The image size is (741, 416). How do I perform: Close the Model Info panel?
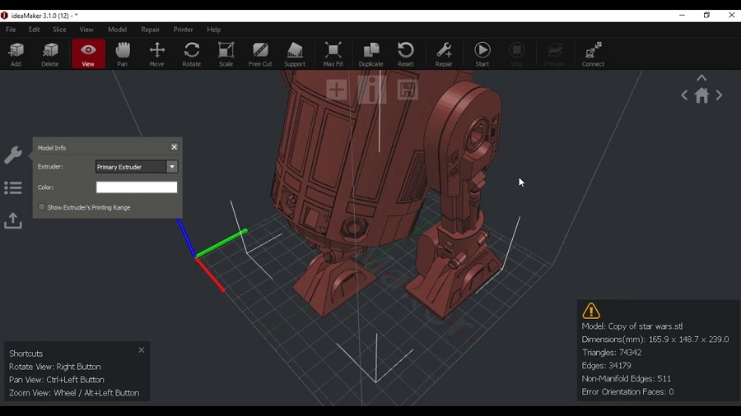coord(175,147)
